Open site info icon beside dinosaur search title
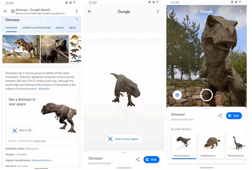252x170 pixels. coord(13,11)
